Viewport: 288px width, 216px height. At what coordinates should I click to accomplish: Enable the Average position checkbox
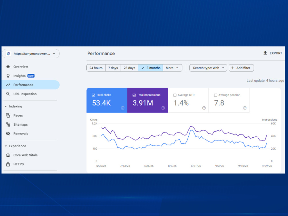click(216, 95)
